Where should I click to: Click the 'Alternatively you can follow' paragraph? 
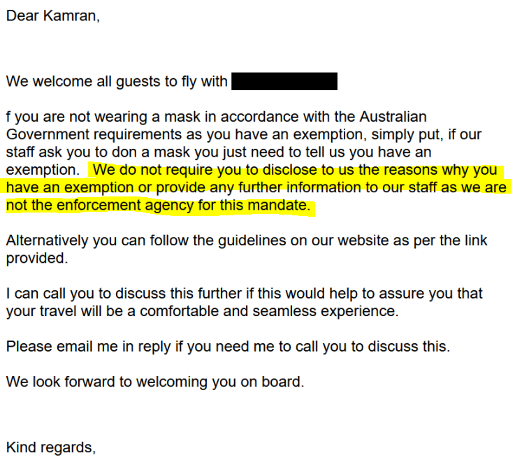click(246, 241)
